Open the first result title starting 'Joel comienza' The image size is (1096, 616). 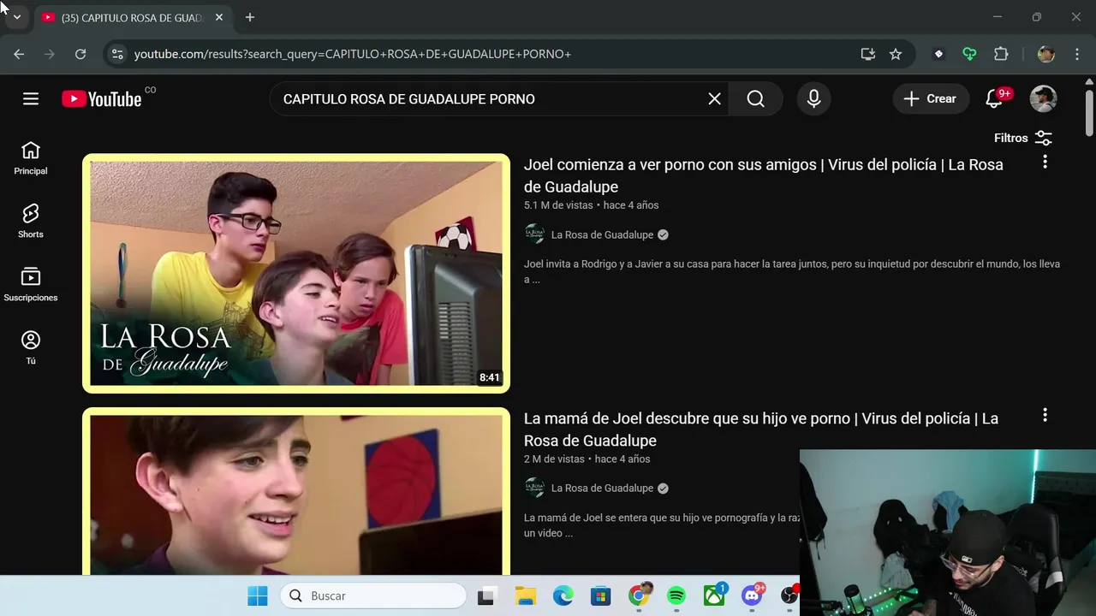(763, 175)
